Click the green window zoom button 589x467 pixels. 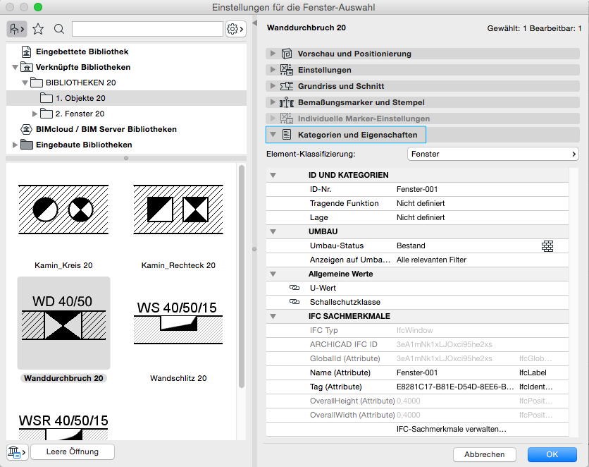pyautogui.click(x=38, y=7)
